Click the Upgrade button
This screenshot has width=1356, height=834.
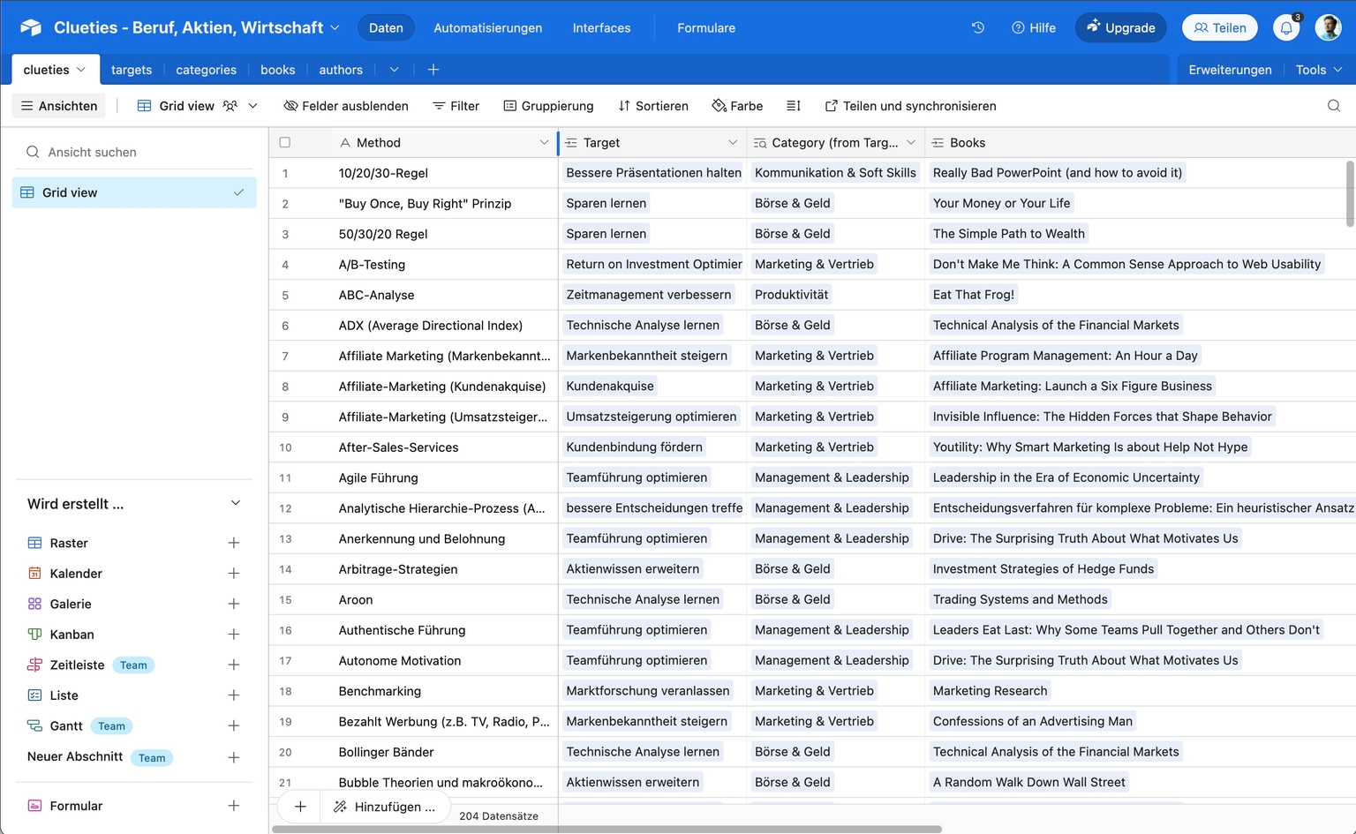(x=1120, y=27)
